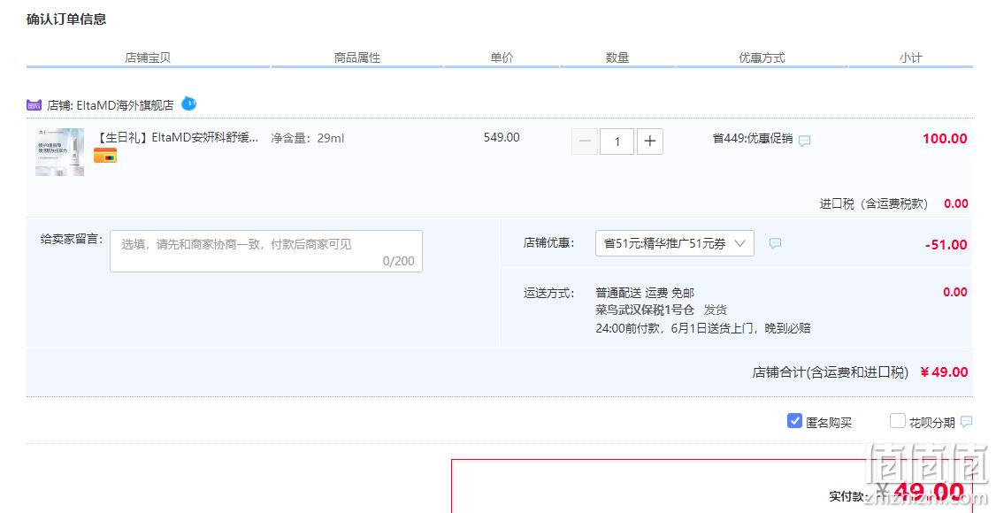Decrease quantity with the minus button
This screenshot has height=513, width=996.
[585, 141]
